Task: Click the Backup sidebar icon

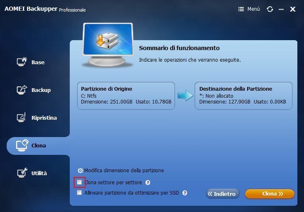Action: coord(22,90)
